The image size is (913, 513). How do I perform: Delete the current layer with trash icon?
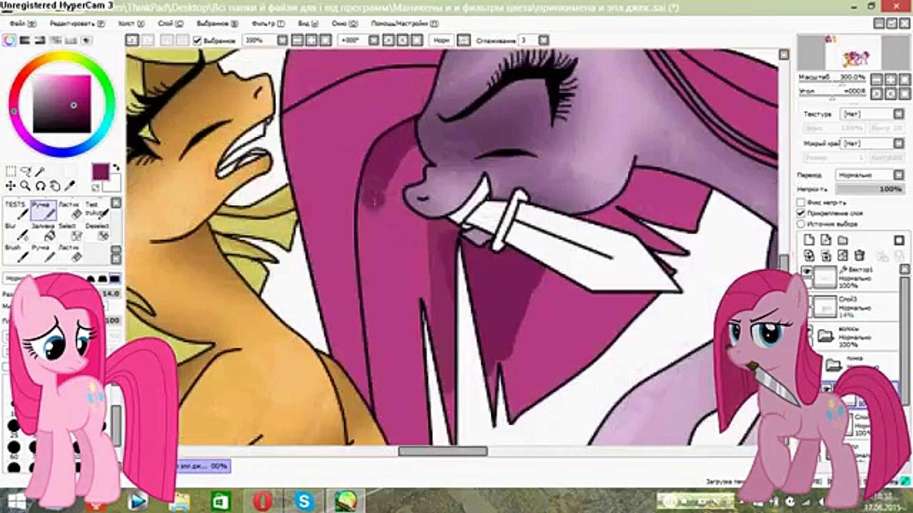pos(859,256)
